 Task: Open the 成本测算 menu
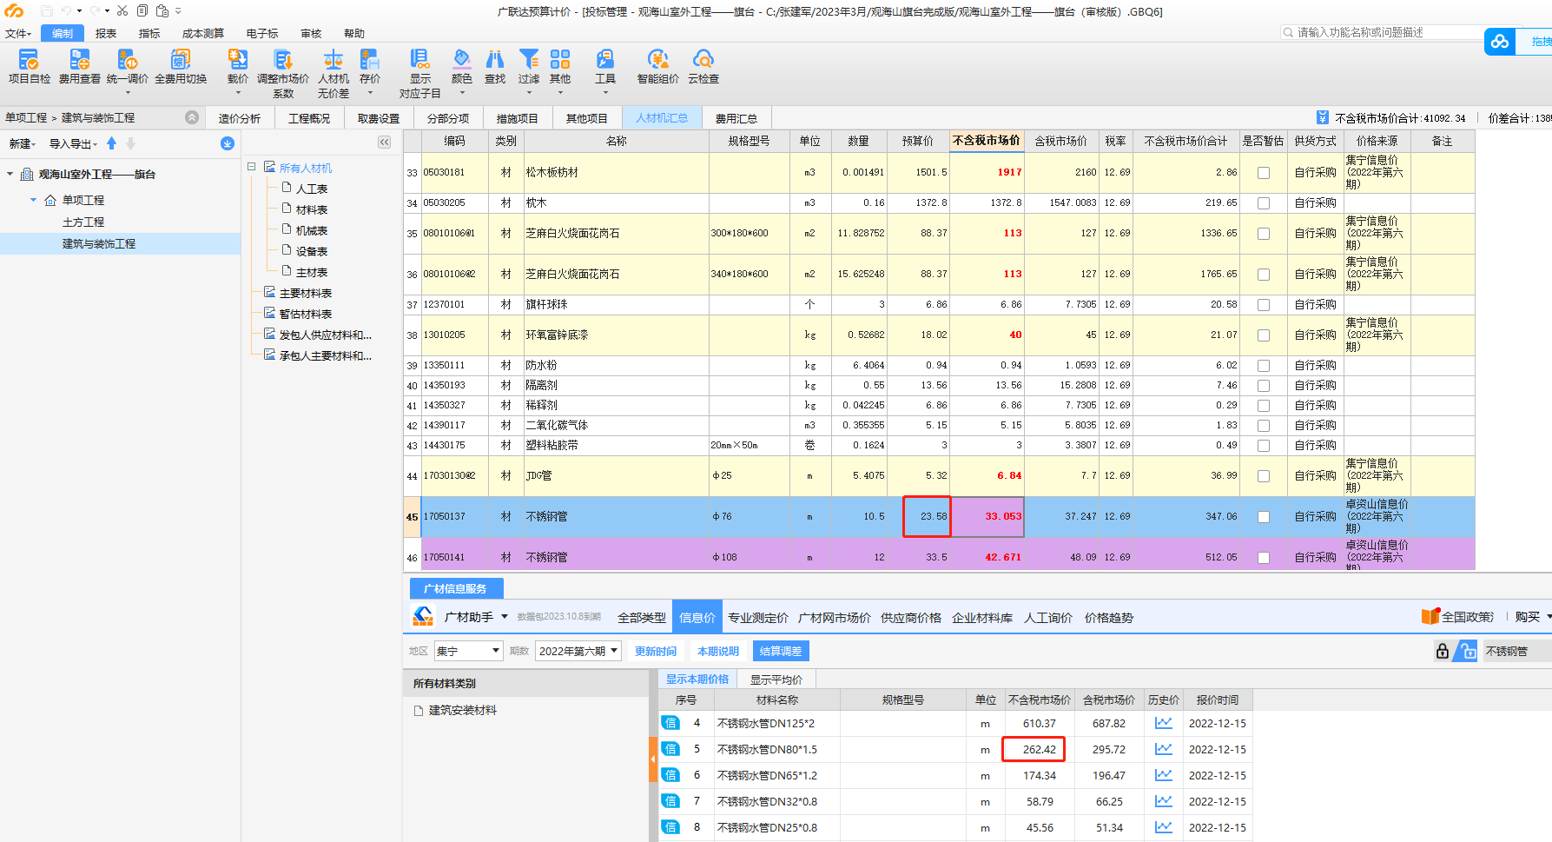(203, 33)
